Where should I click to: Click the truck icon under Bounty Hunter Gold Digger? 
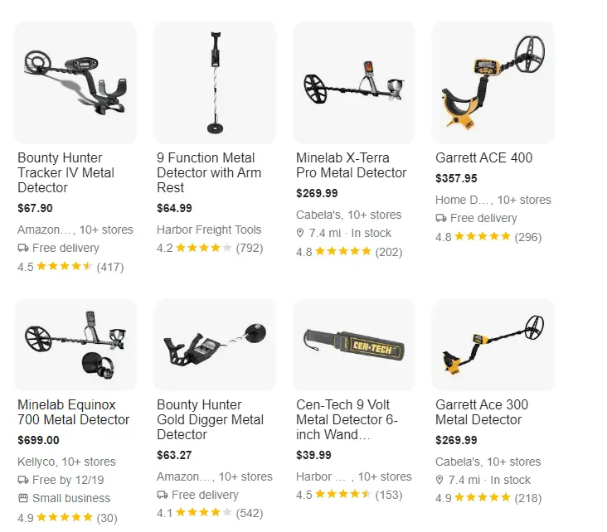click(x=163, y=495)
